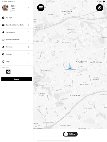Click the Clanton Park map label

pyautogui.click(x=48, y=123)
